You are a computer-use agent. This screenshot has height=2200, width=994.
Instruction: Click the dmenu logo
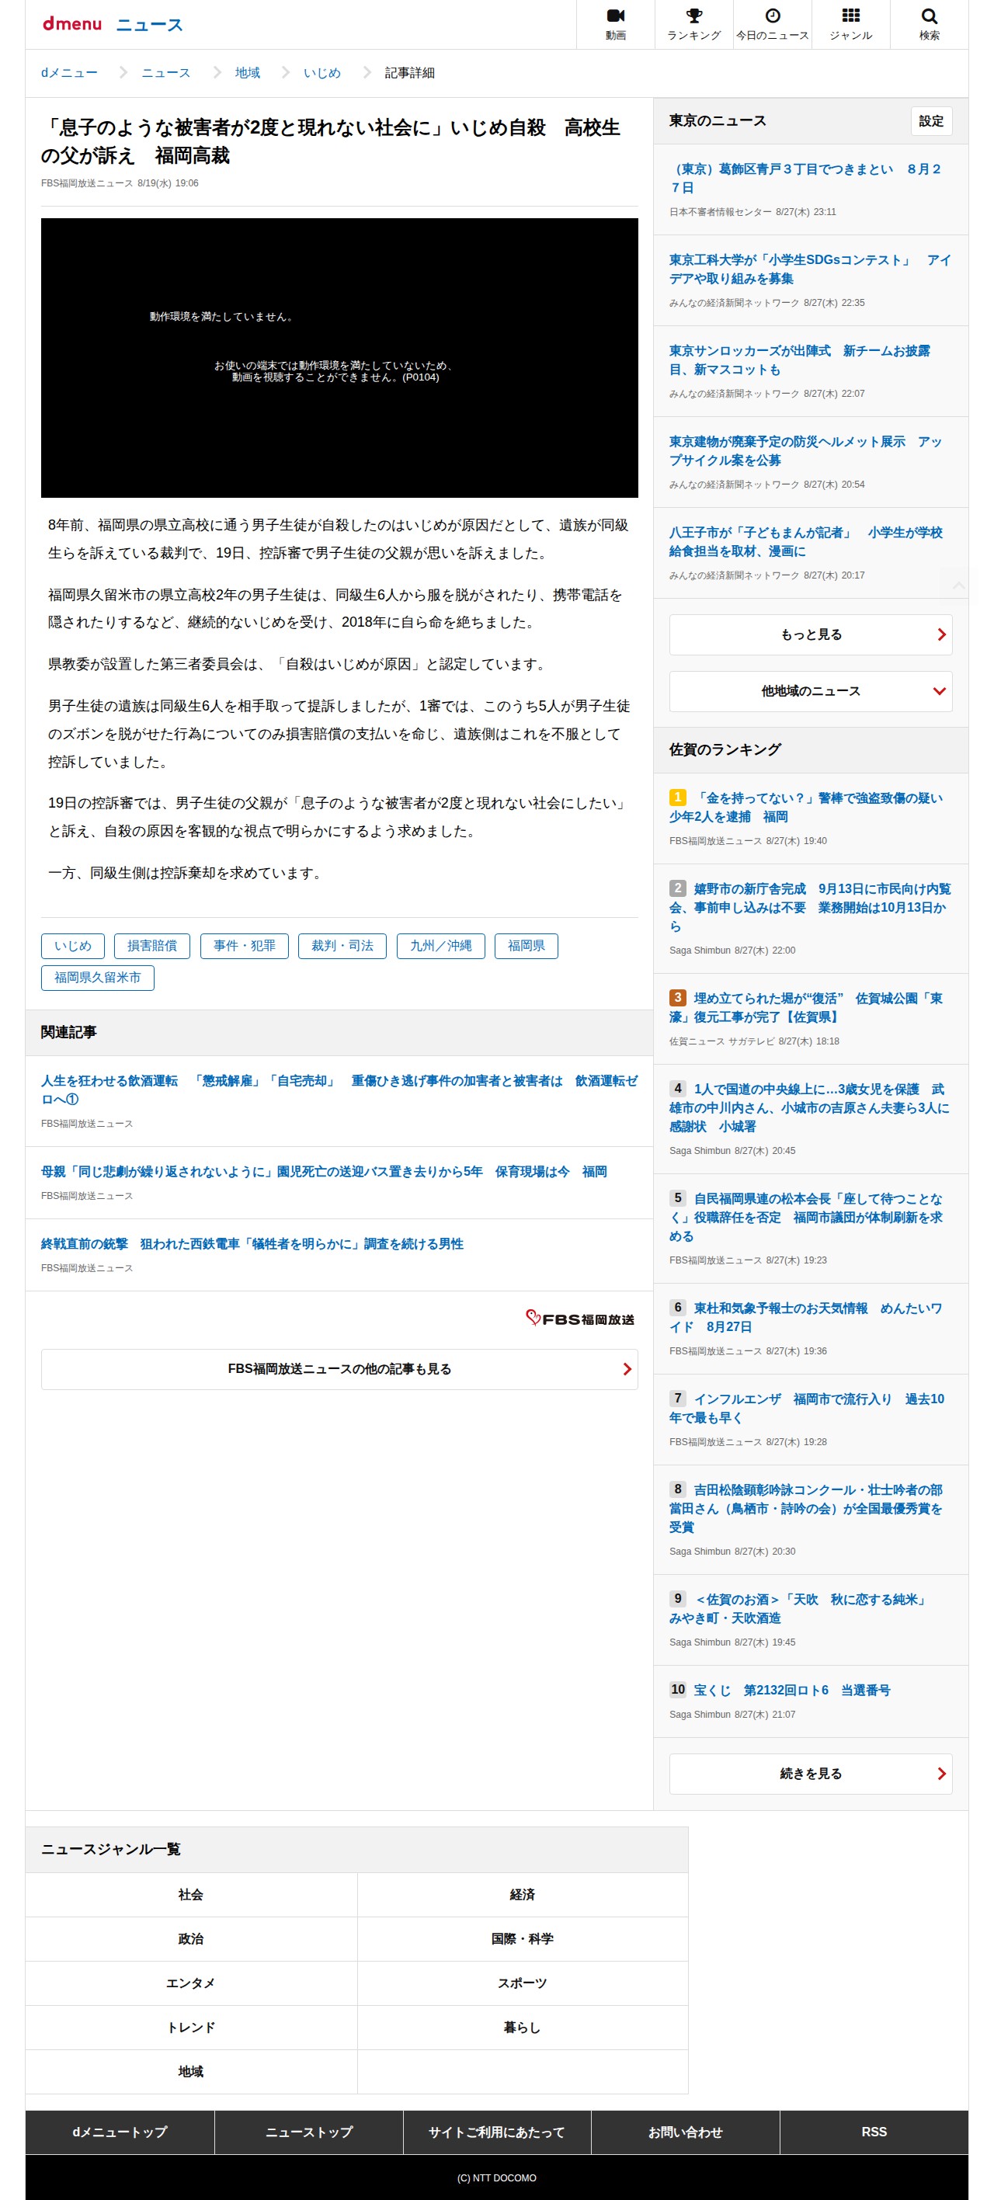71,24
